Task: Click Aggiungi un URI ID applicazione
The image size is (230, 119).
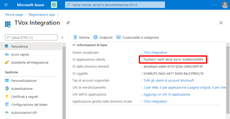Action: coord(167,95)
